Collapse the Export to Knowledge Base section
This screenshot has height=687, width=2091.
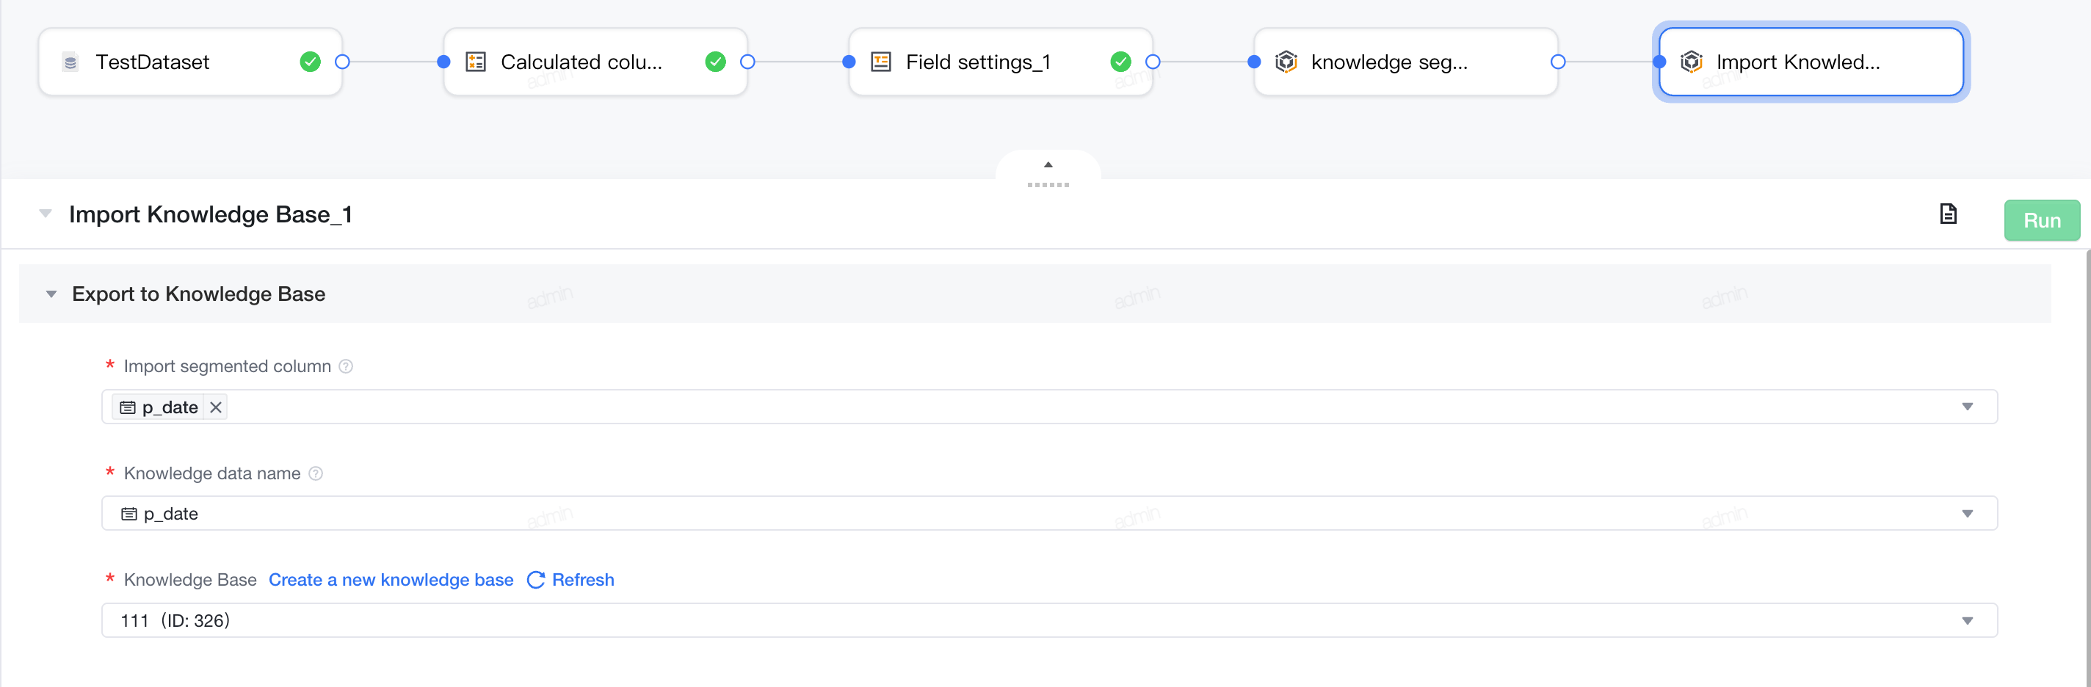(x=51, y=294)
